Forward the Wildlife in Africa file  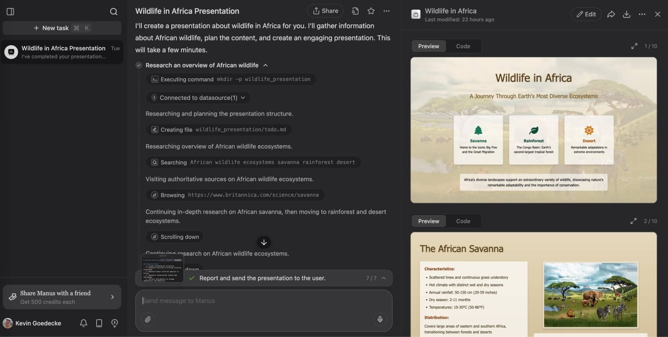611,14
